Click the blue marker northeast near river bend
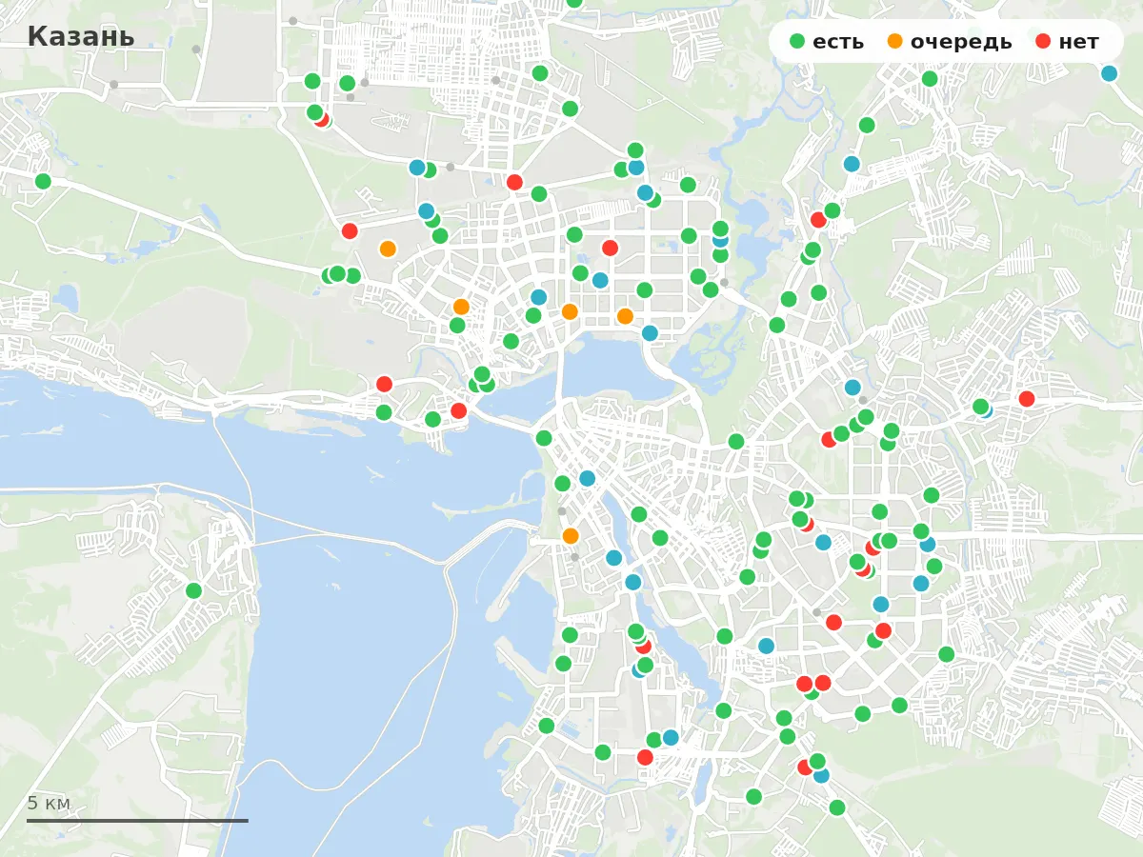1143x857 pixels. [x=852, y=164]
